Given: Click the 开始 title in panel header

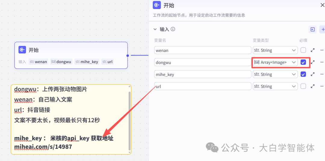Looking at the screenshot, I should click(169, 5).
